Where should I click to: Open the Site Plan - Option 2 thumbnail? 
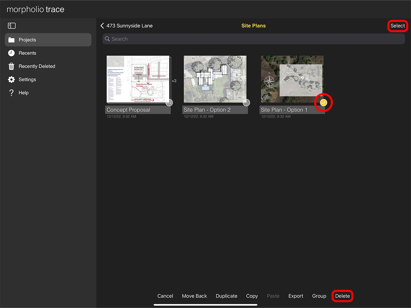click(215, 79)
